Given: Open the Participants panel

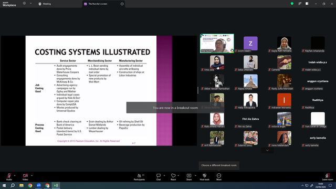Looking at the screenshot, I should [139, 177].
